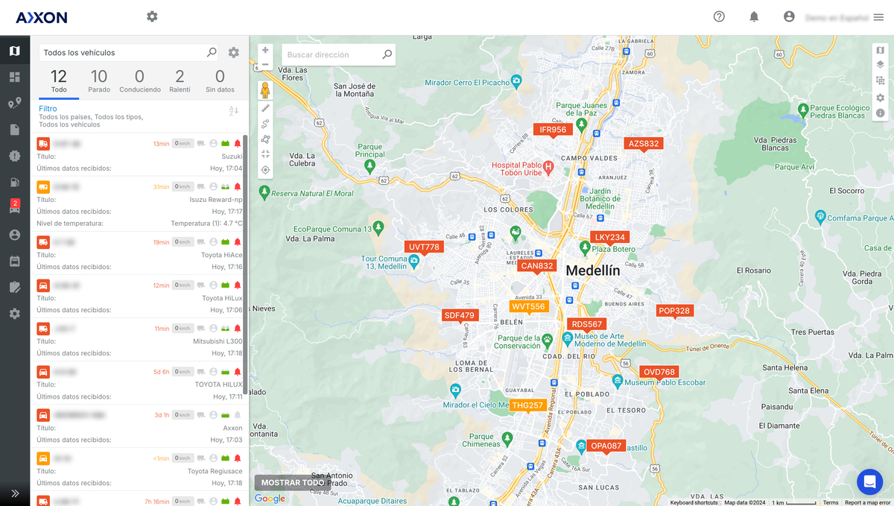Open the drivers profile icon in sidebar
Screen dimensions: 894x506
(x=15, y=235)
